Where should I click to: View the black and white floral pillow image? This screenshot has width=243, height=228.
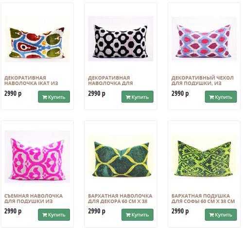click(x=121, y=38)
